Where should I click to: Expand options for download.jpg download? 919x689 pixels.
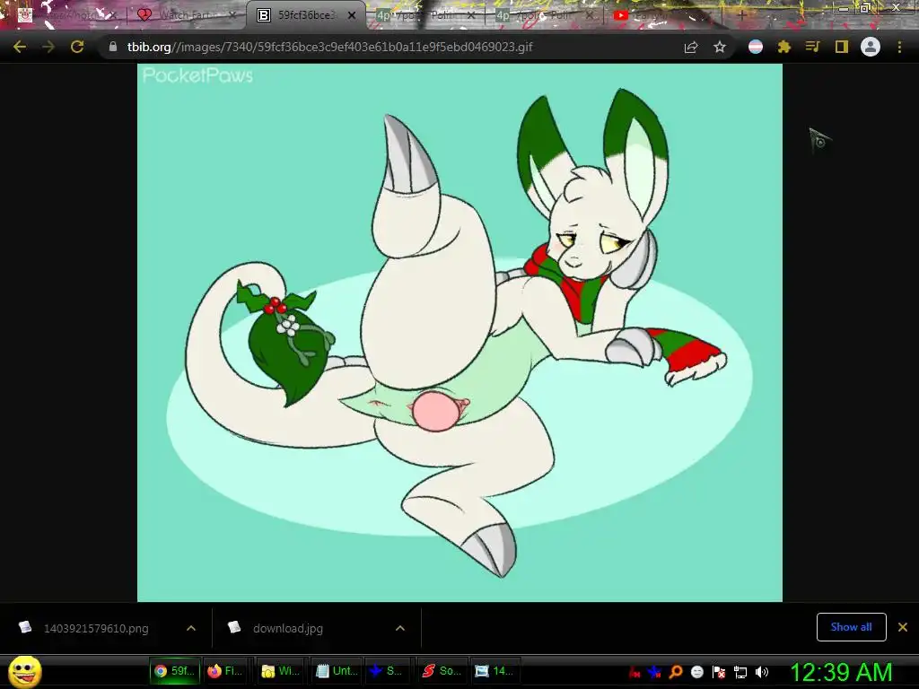pos(400,628)
